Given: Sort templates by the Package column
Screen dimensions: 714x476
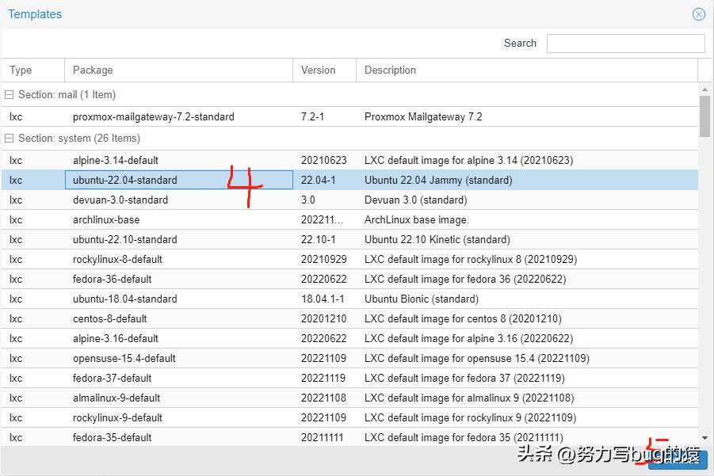Looking at the screenshot, I should pyautogui.click(x=92, y=70).
